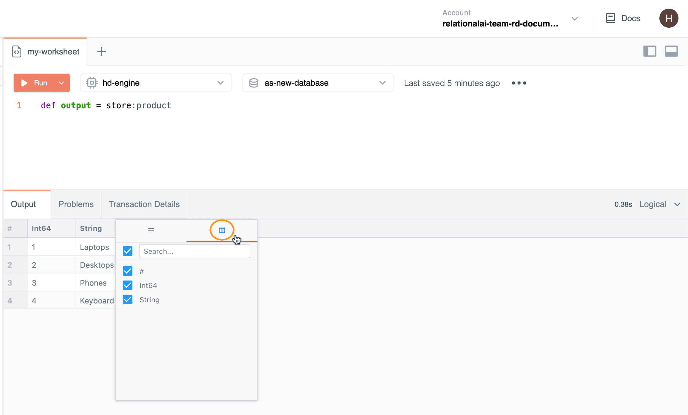This screenshot has width=688, height=415.
Task: Switch to the Problems tab
Action: (x=76, y=204)
